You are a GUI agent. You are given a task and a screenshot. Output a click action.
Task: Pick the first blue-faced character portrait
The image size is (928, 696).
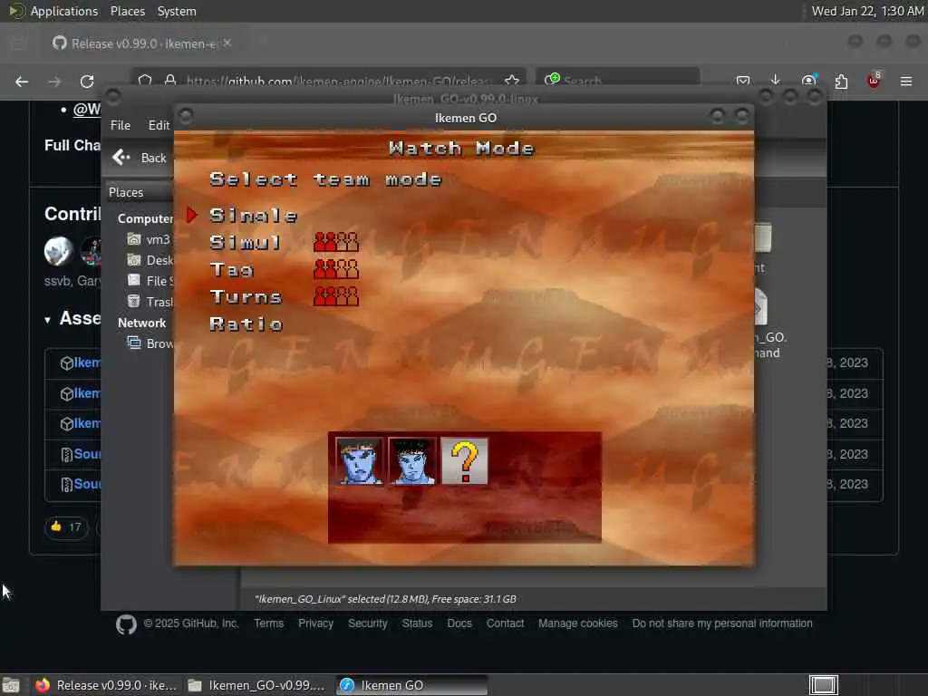(x=359, y=461)
